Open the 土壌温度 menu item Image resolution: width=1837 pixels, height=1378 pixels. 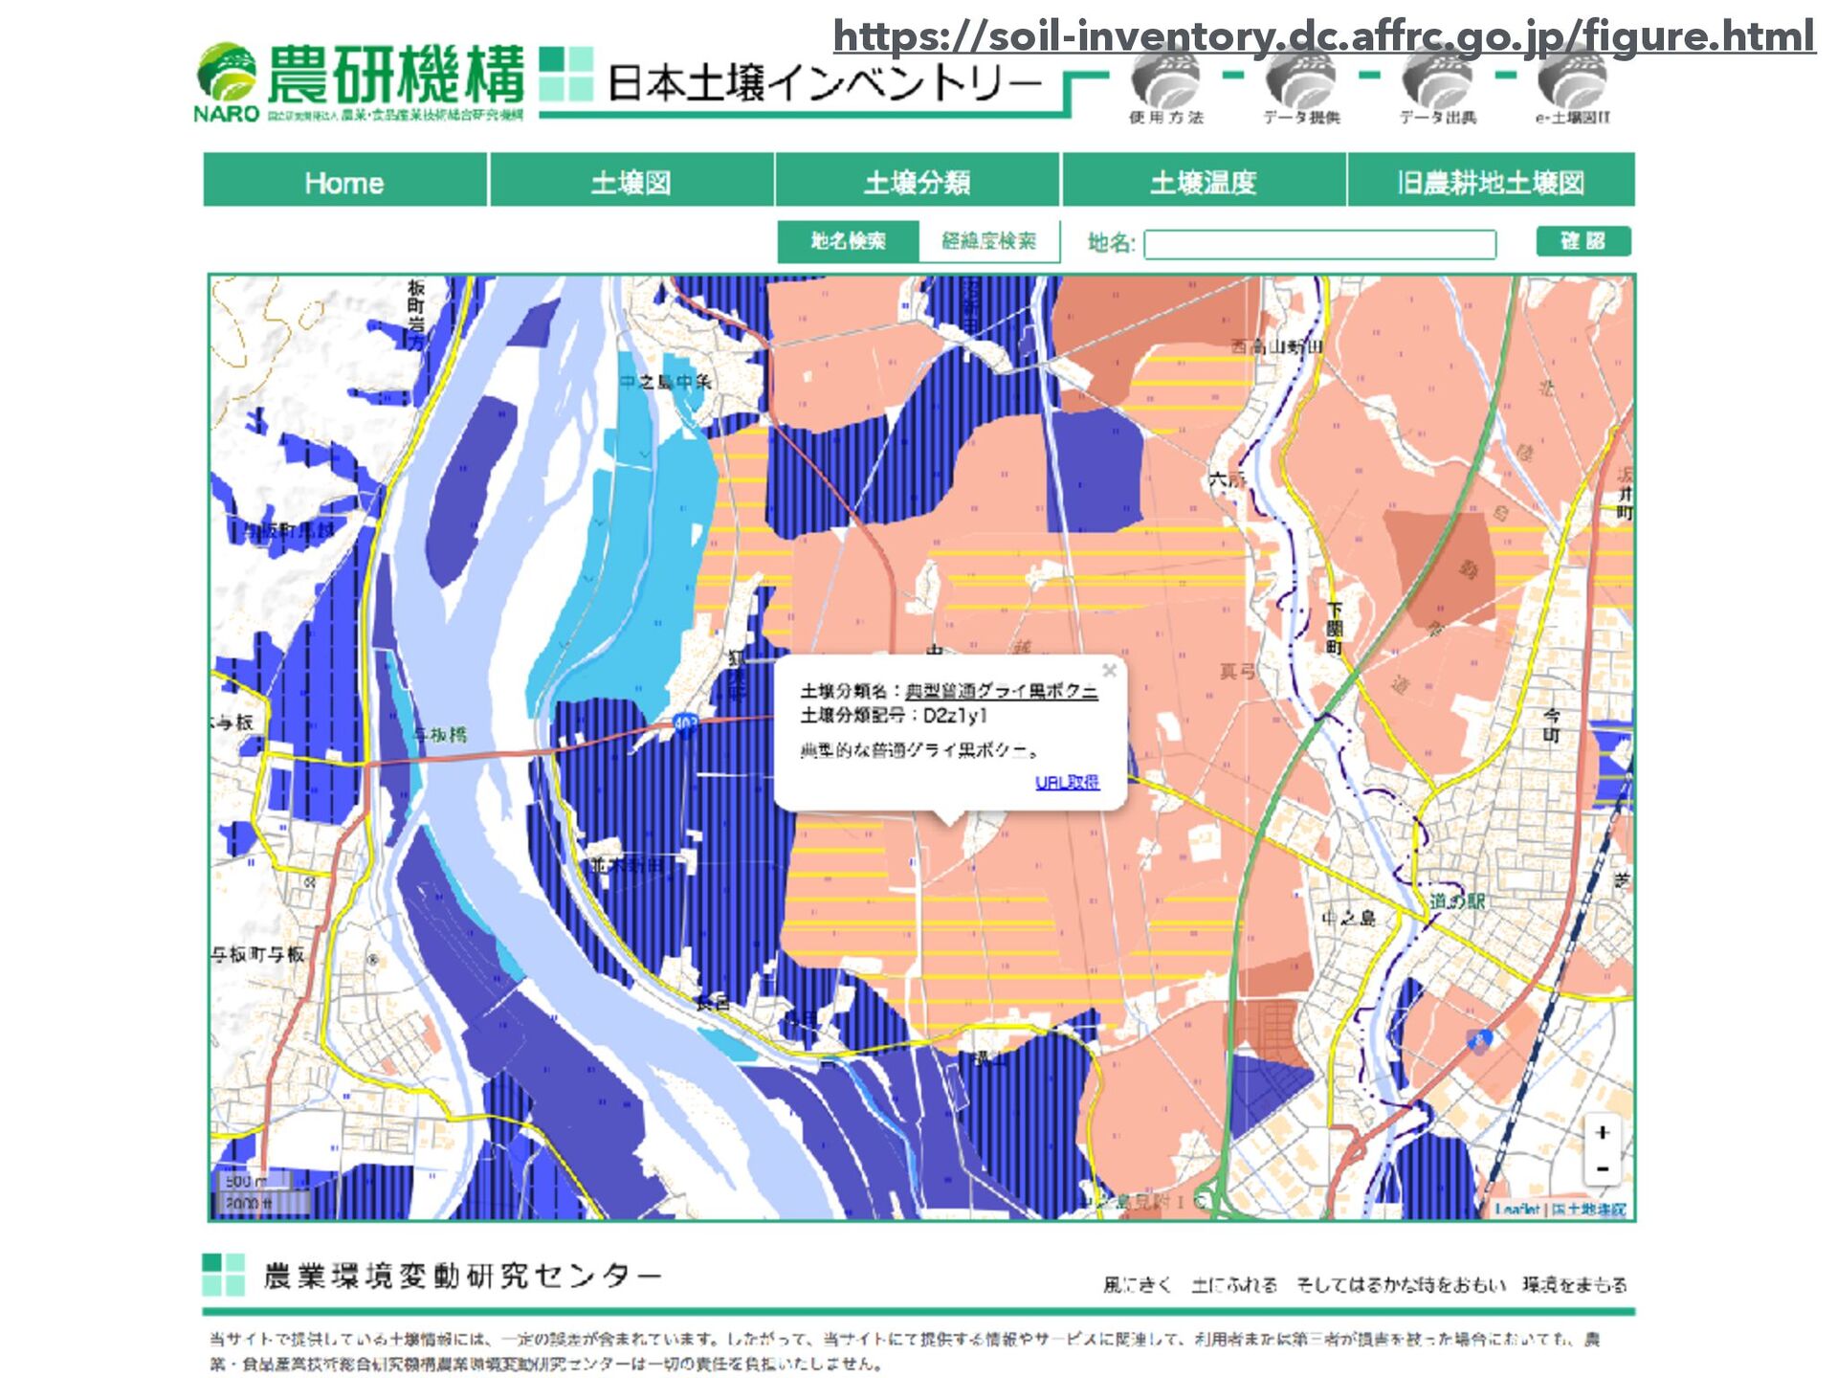(x=1203, y=182)
